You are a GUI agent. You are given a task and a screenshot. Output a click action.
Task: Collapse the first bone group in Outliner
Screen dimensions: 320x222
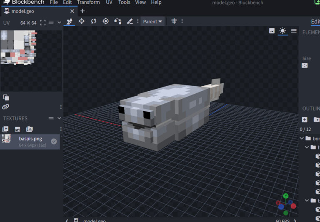click(302, 138)
